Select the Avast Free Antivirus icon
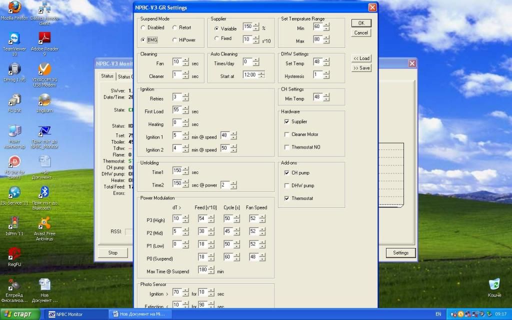 tap(44, 229)
